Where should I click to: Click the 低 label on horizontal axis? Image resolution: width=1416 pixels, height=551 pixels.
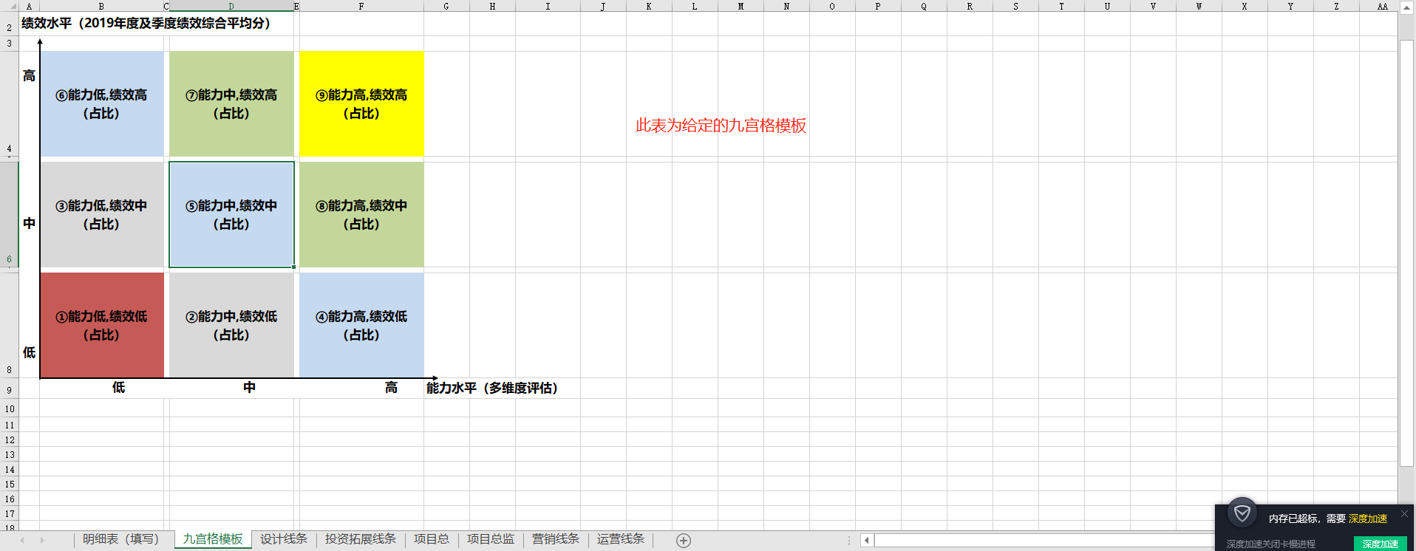(118, 387)
